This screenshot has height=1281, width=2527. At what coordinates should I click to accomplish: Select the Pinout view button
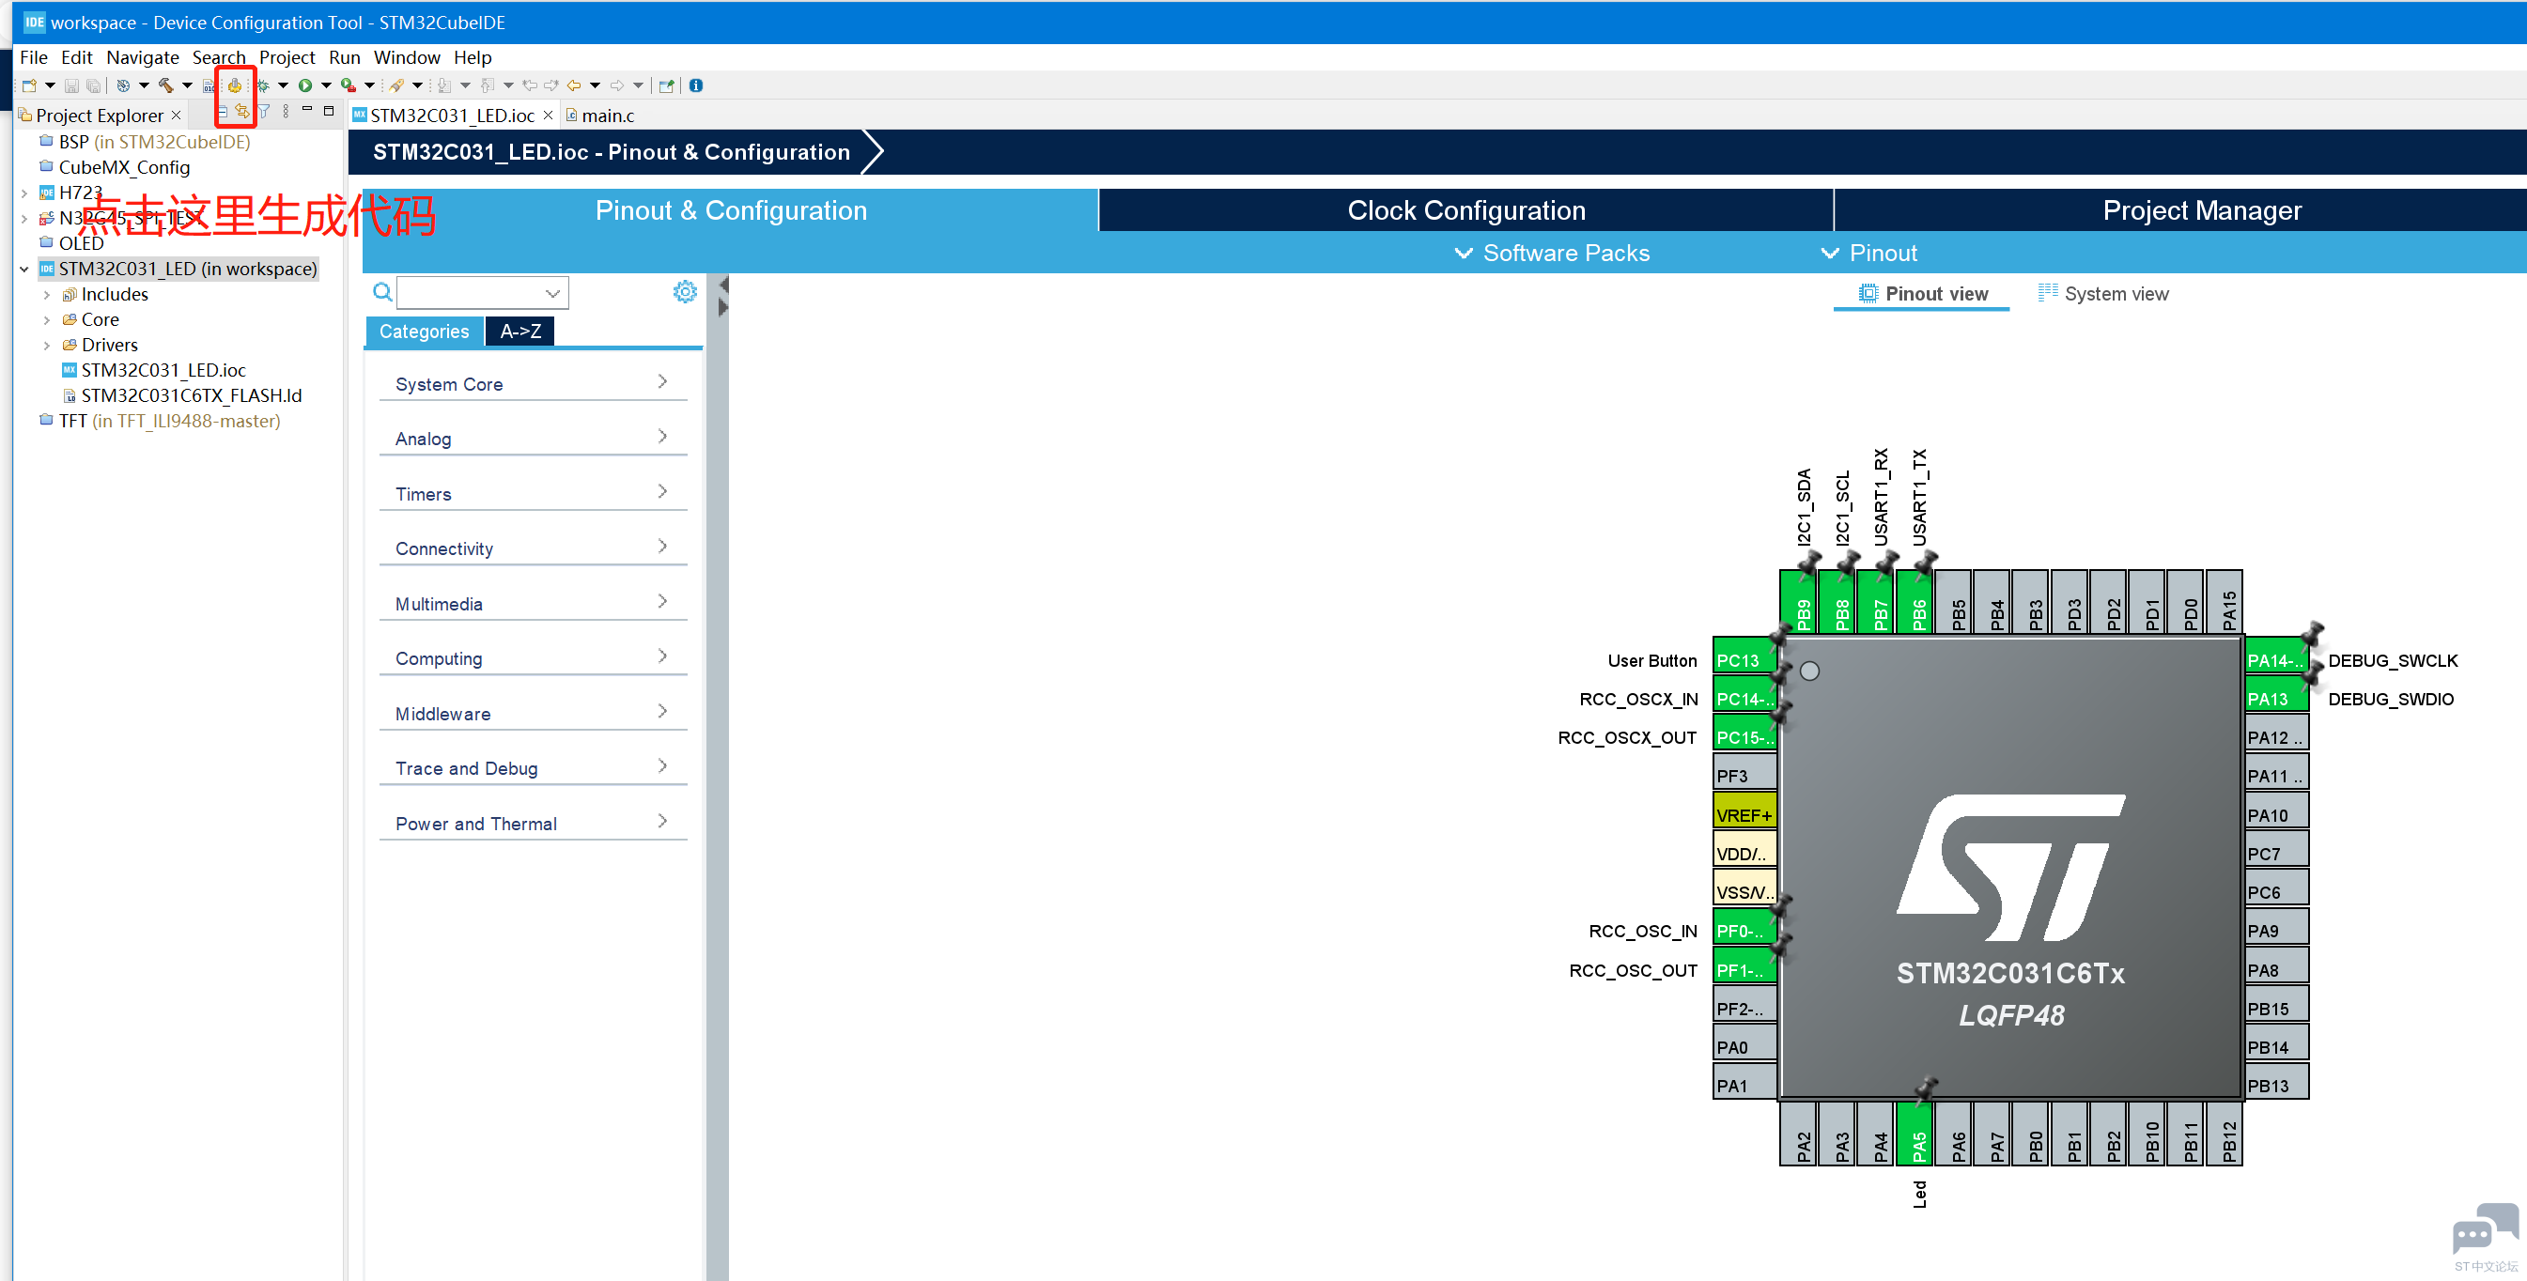tap(1923, 293)
